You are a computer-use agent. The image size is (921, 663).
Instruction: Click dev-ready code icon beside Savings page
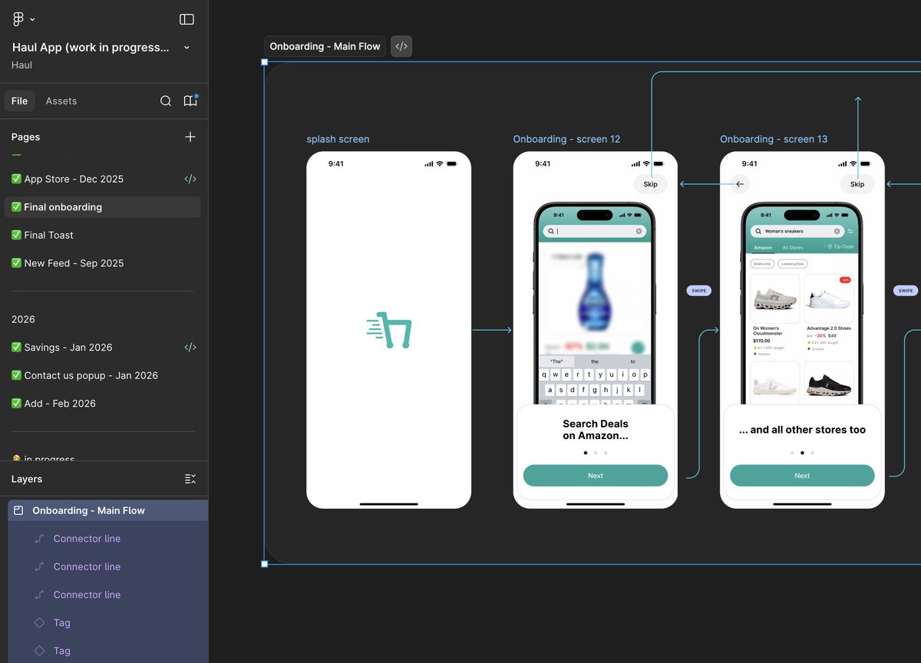pyautogui.click(x=190, y=348)
